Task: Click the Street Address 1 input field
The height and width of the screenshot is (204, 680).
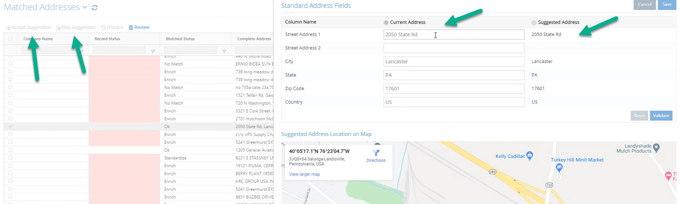Action: [454, 34]
